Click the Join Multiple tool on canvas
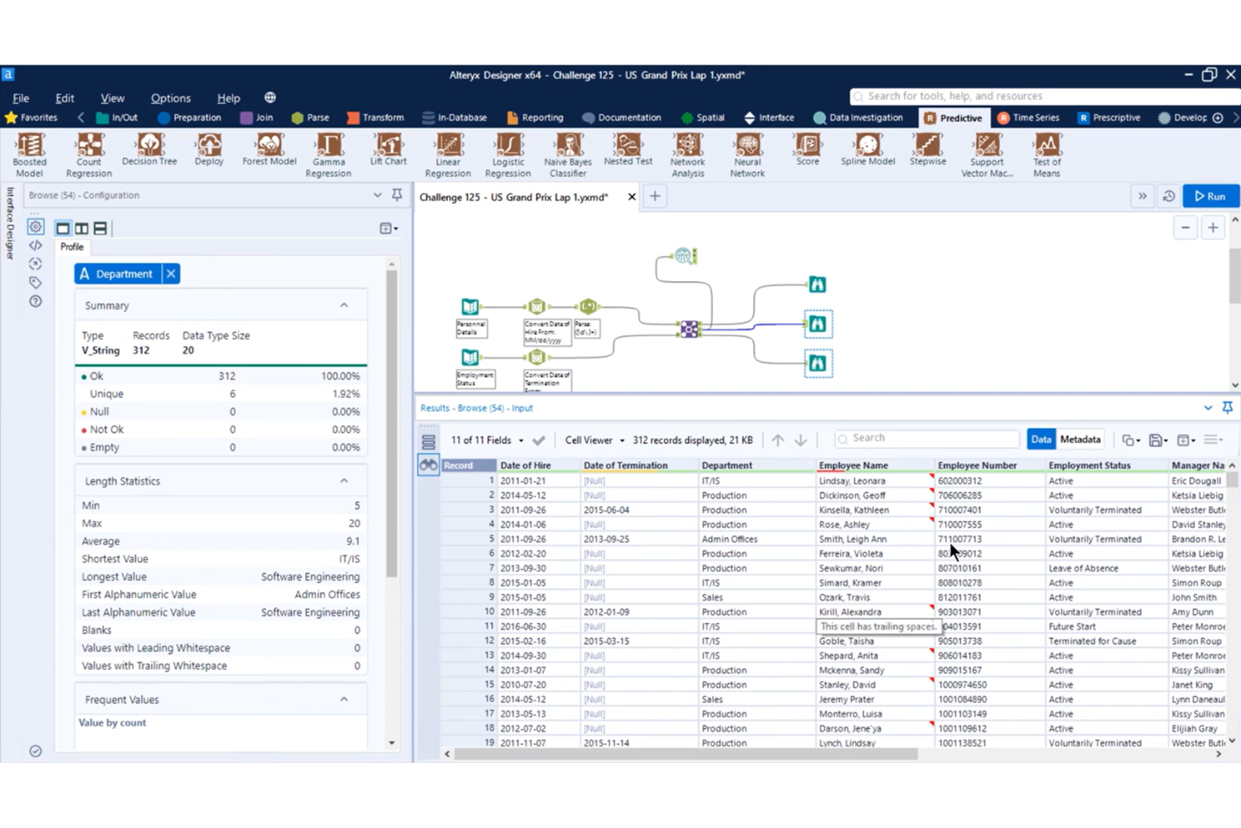Screen dimensions: 1241x828 tap(689, 329)
